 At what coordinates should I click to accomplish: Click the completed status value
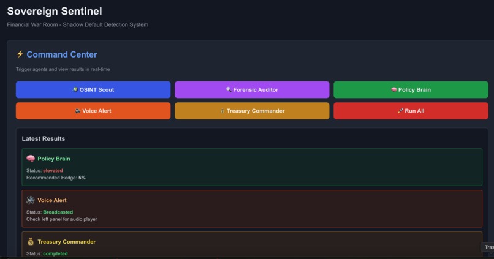tap(55, 253)
